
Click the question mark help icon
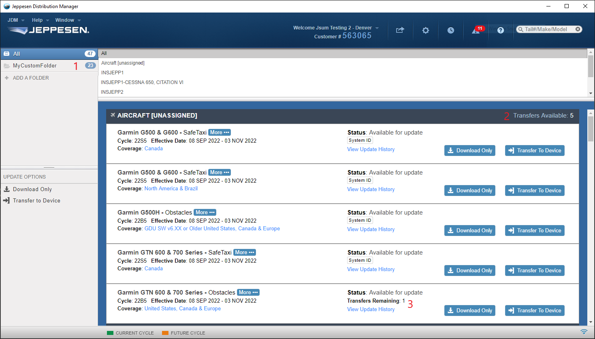(501, 30)
